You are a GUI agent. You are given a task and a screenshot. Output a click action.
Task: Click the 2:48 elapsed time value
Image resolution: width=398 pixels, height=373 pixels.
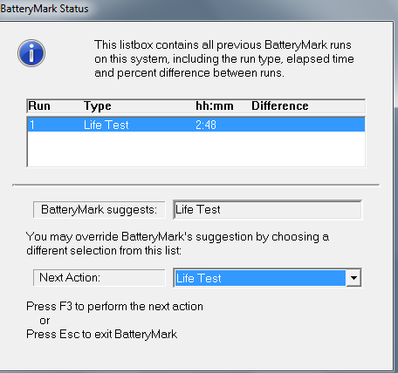(x=206, y=125)
